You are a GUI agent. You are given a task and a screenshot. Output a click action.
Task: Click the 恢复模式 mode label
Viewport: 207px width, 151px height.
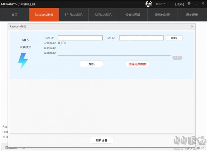click(x=25, y=47)
